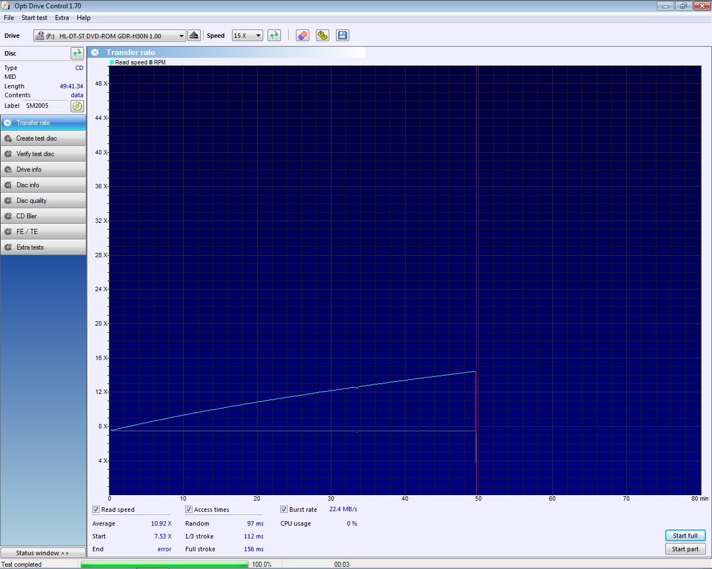Refresh disc info in Disc panel
This screenshot has width=712, height=569.
point(77,53)
